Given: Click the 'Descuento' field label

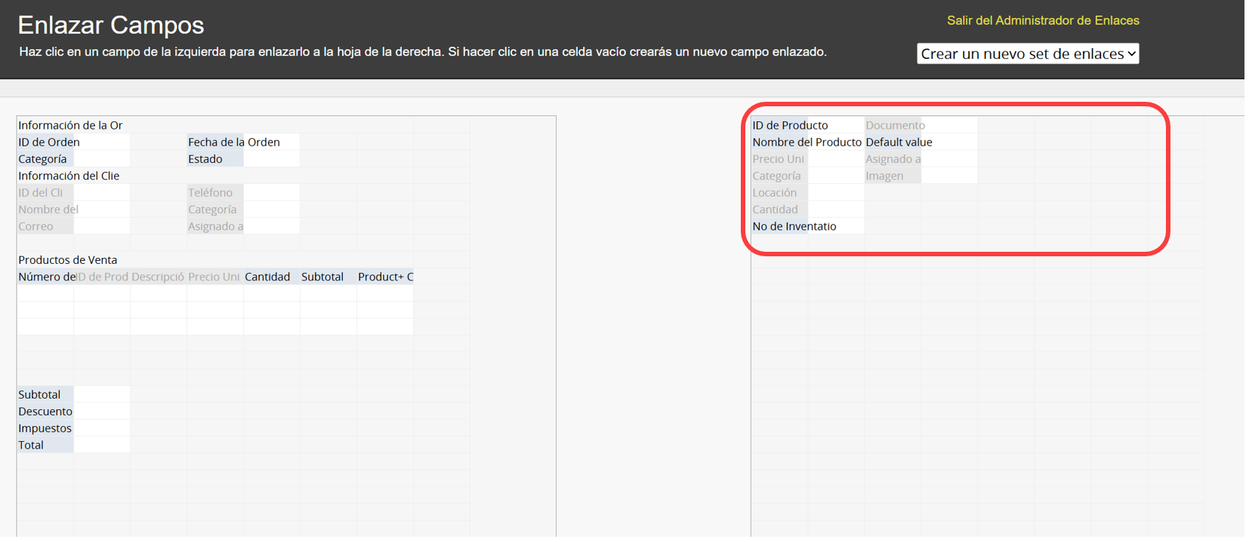Looking at the screenshot, I should (x=45, y=412).
